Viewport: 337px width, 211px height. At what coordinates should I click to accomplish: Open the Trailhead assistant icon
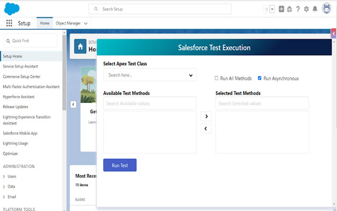tap(289, 9)
